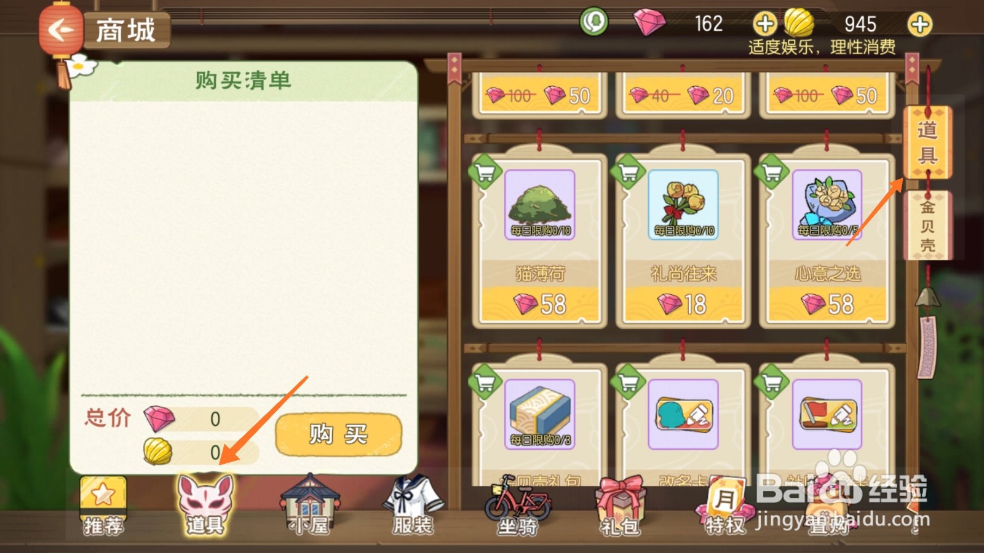Image resolution: width=984 pixels, height=553 pixels.
Task: Click the yellow 购买 button
Action: [338, 434]
